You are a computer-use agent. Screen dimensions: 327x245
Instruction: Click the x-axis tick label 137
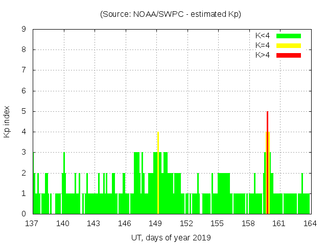pos(32,224)
